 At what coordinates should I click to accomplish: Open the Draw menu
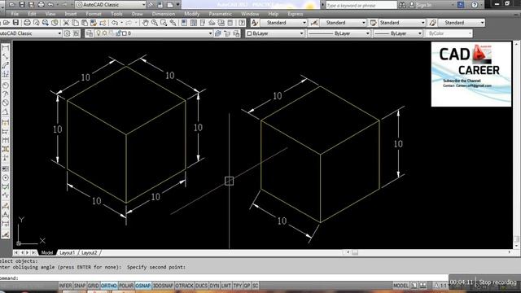[x=138, y=14]
